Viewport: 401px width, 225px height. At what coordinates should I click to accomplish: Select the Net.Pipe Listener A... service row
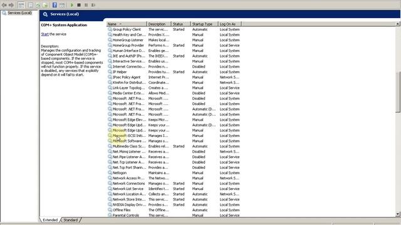click(x=174, y=157)
